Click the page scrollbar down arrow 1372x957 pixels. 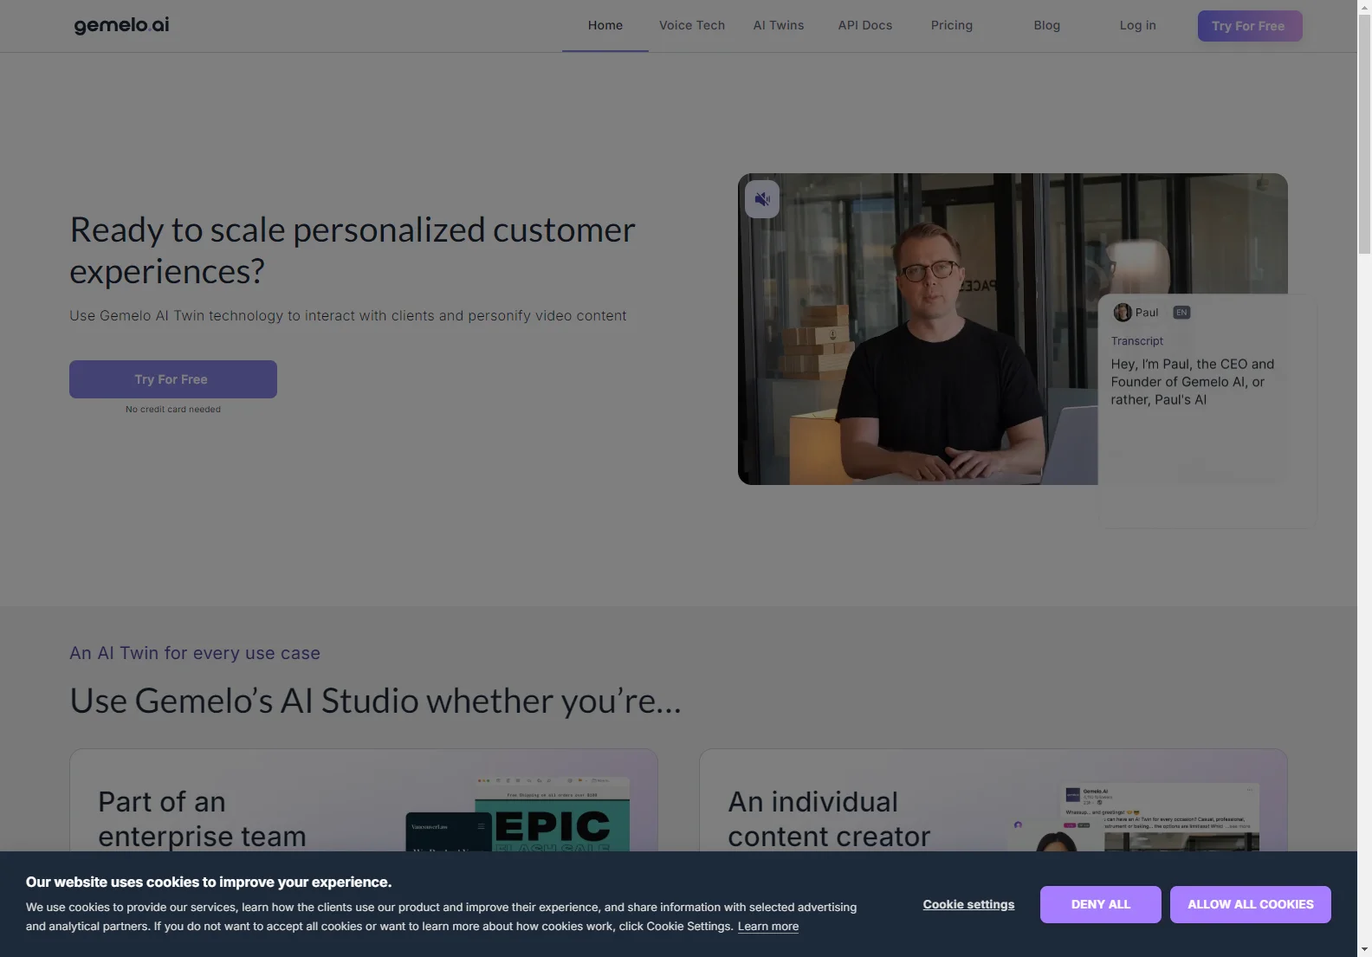pos(1364,949)
